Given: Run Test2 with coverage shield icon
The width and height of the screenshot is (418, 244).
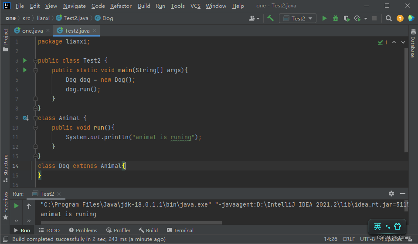Looking at the screenshot, I should click(x=347, y=18).
